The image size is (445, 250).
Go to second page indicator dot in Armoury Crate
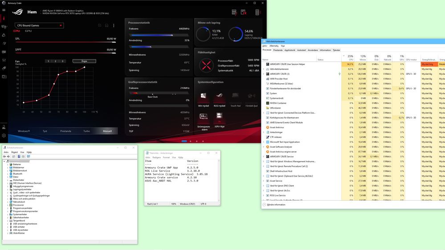click(x=191, y=141)
